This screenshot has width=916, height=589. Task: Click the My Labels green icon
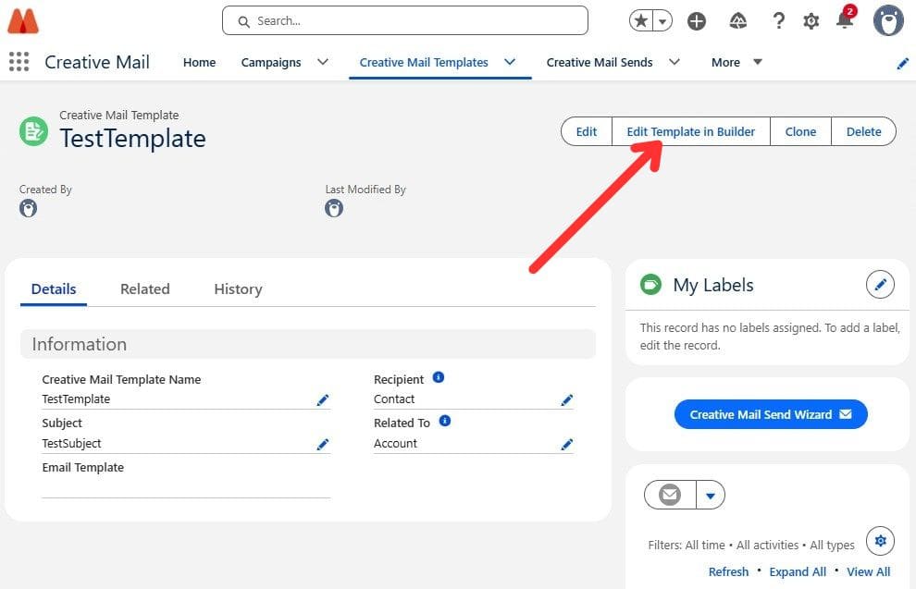[x=650, y=284]
